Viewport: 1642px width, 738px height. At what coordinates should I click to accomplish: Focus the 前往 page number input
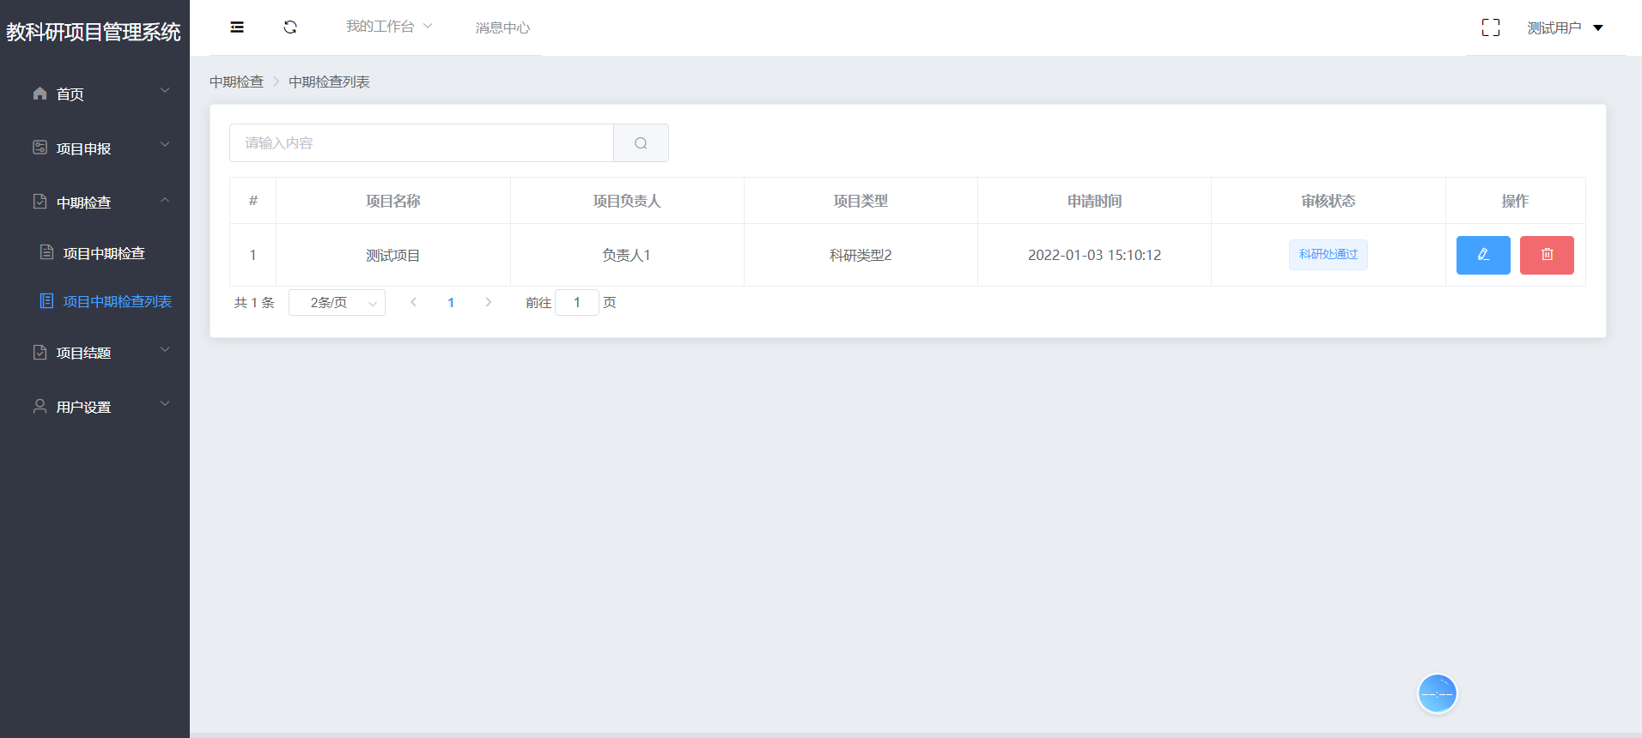point(577,302)
